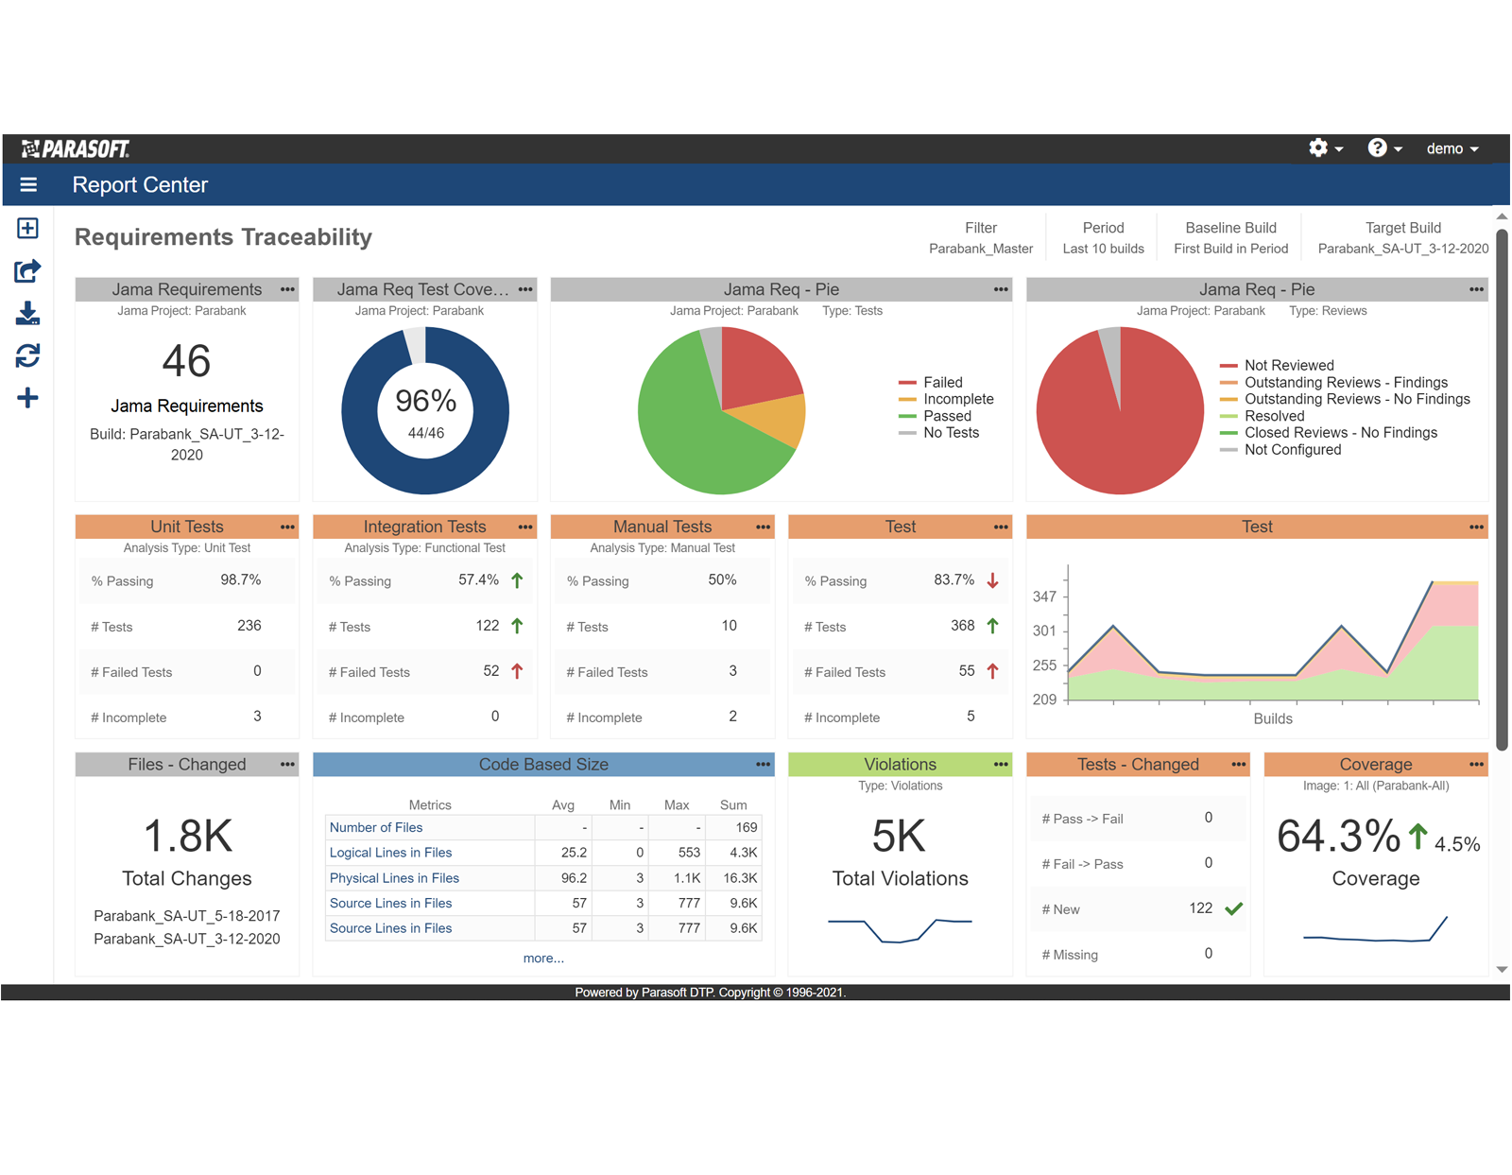Toggle the Resolved legend entry

click(x=1263, y=416)
